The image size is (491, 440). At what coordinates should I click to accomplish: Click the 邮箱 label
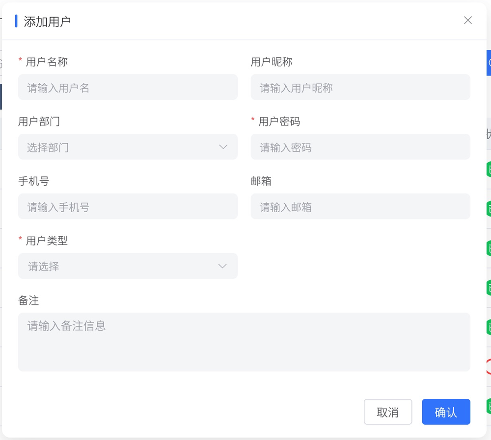click(x=261, y=181)
